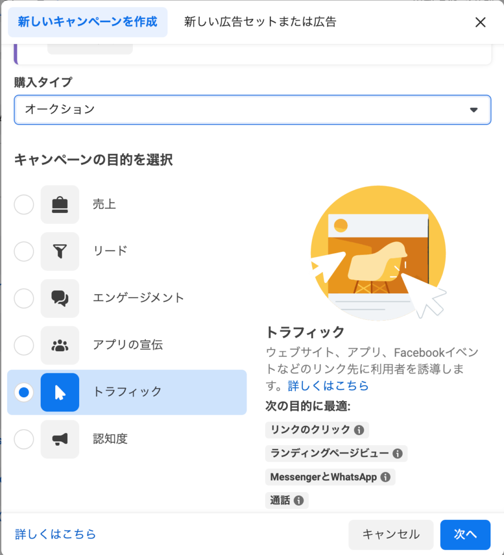Choose the リード radio button
The height and width of the screenshot is (555, 504).
(23, 251)
